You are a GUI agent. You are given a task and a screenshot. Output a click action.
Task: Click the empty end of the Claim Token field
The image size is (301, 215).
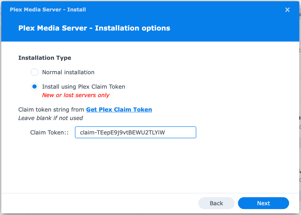coord(184,132)
